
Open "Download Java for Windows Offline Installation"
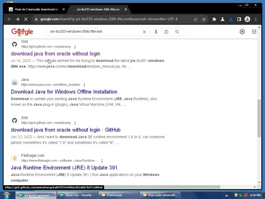(x=64, y=92)
